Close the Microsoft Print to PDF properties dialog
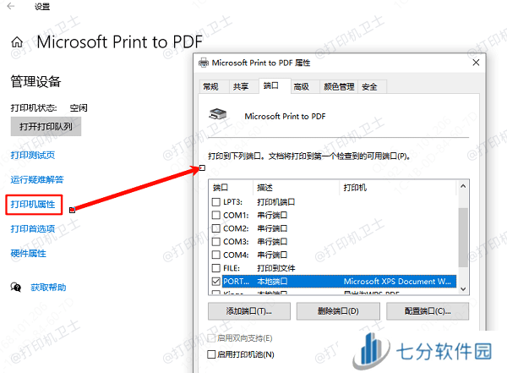The width and height of the screenshot is (507, 373). click(x=476, y=63)
